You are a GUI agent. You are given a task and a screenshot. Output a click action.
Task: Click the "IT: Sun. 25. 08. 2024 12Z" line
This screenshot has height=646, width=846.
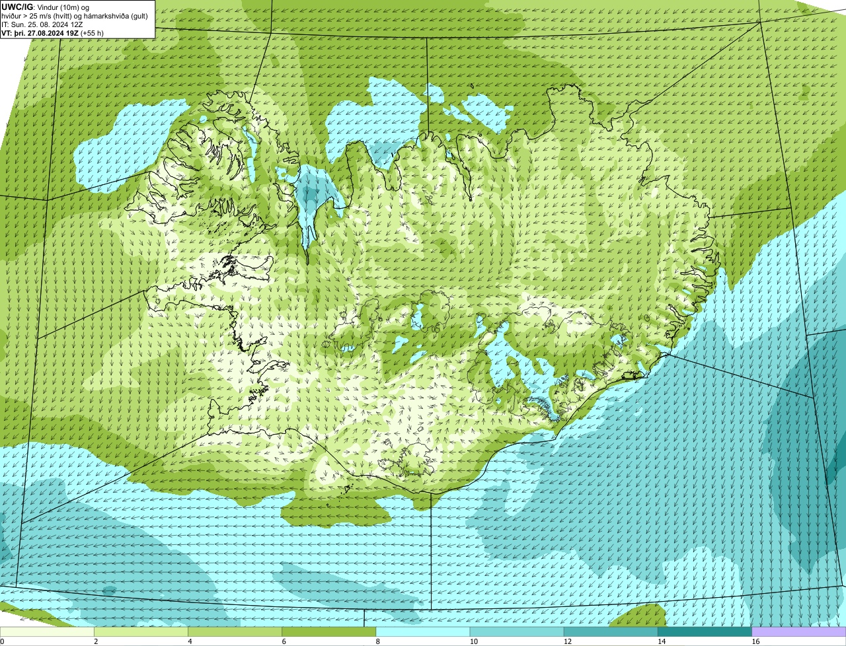tap(42, 24)
